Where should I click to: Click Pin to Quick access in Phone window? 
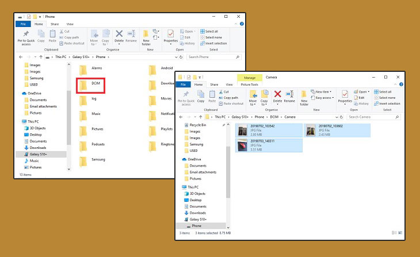coord(26,37)
